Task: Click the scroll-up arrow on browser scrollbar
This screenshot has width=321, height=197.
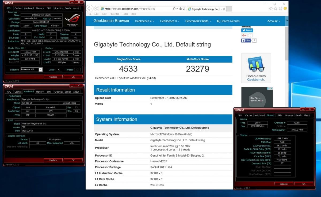Action: 286,21
